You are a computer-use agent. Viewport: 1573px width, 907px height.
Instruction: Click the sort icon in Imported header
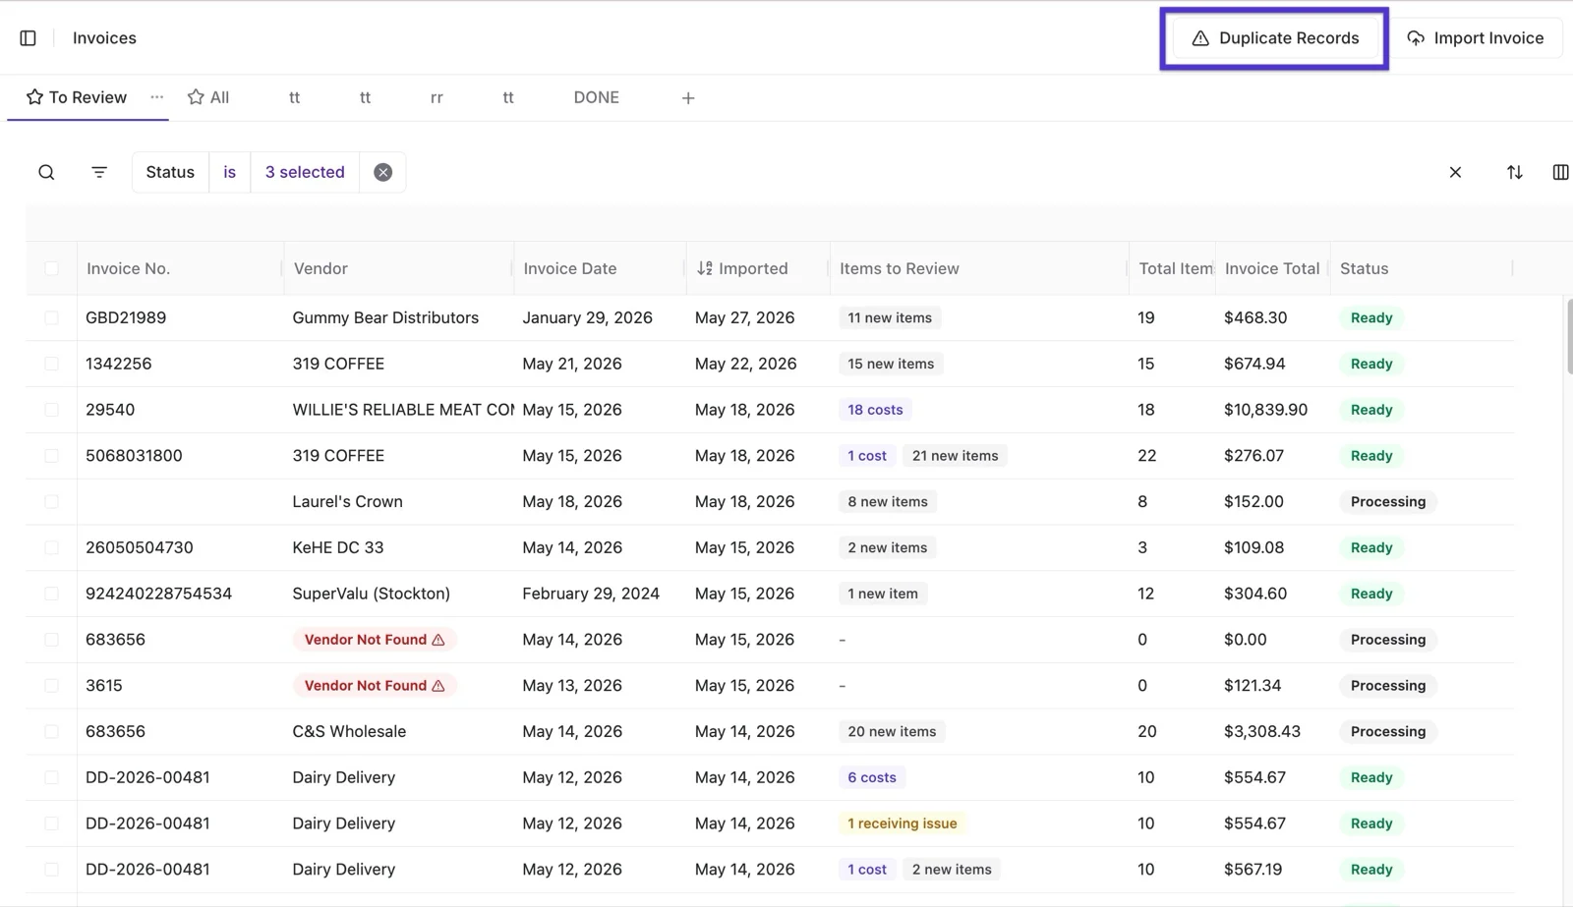tap(704, 268)
